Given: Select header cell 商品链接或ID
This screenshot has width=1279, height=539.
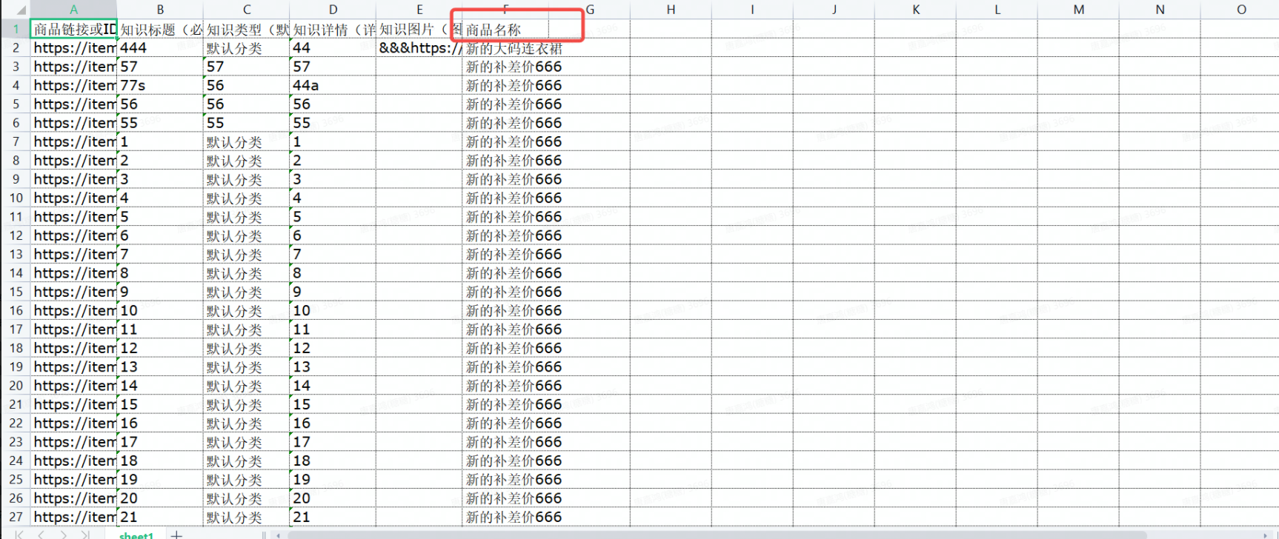Looking at the screenshot, I should (74, 29).
